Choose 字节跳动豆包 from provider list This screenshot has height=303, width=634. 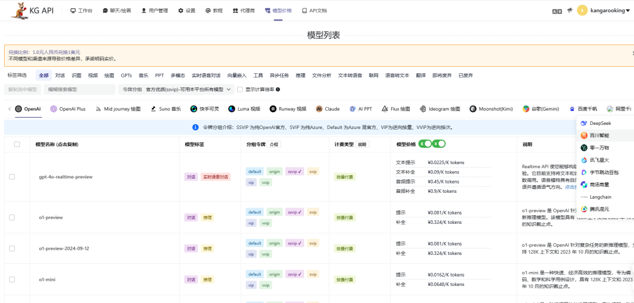(x=605, y=172)
